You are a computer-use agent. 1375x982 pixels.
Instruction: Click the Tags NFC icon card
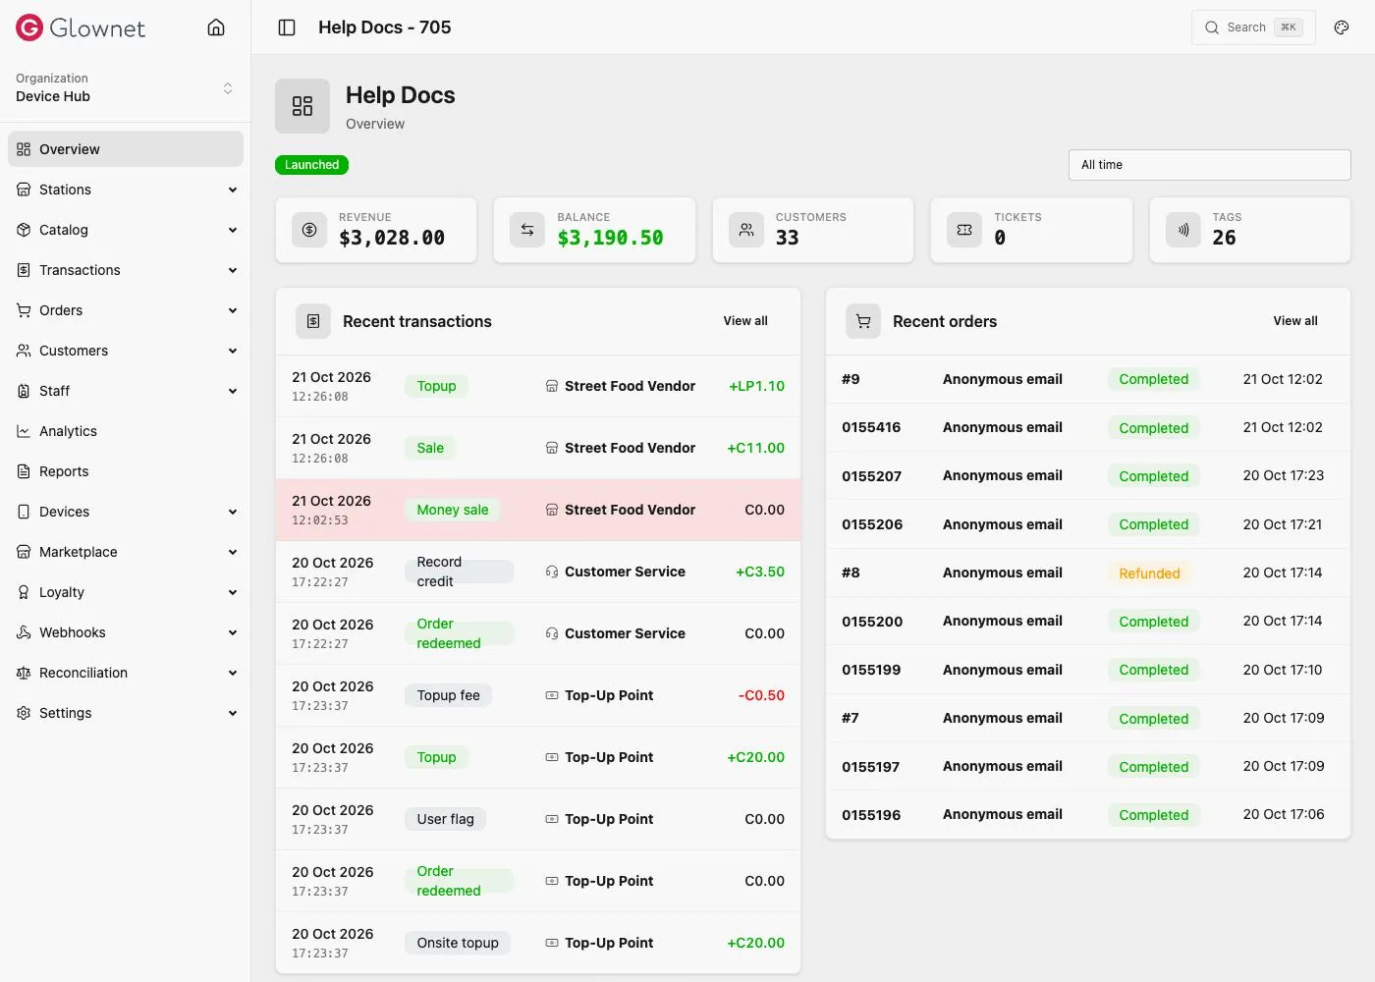coord(1183,230)
